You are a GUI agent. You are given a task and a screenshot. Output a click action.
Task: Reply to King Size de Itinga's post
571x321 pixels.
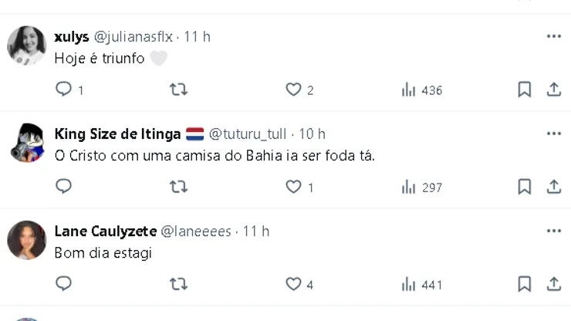click(x=64, y=186)
